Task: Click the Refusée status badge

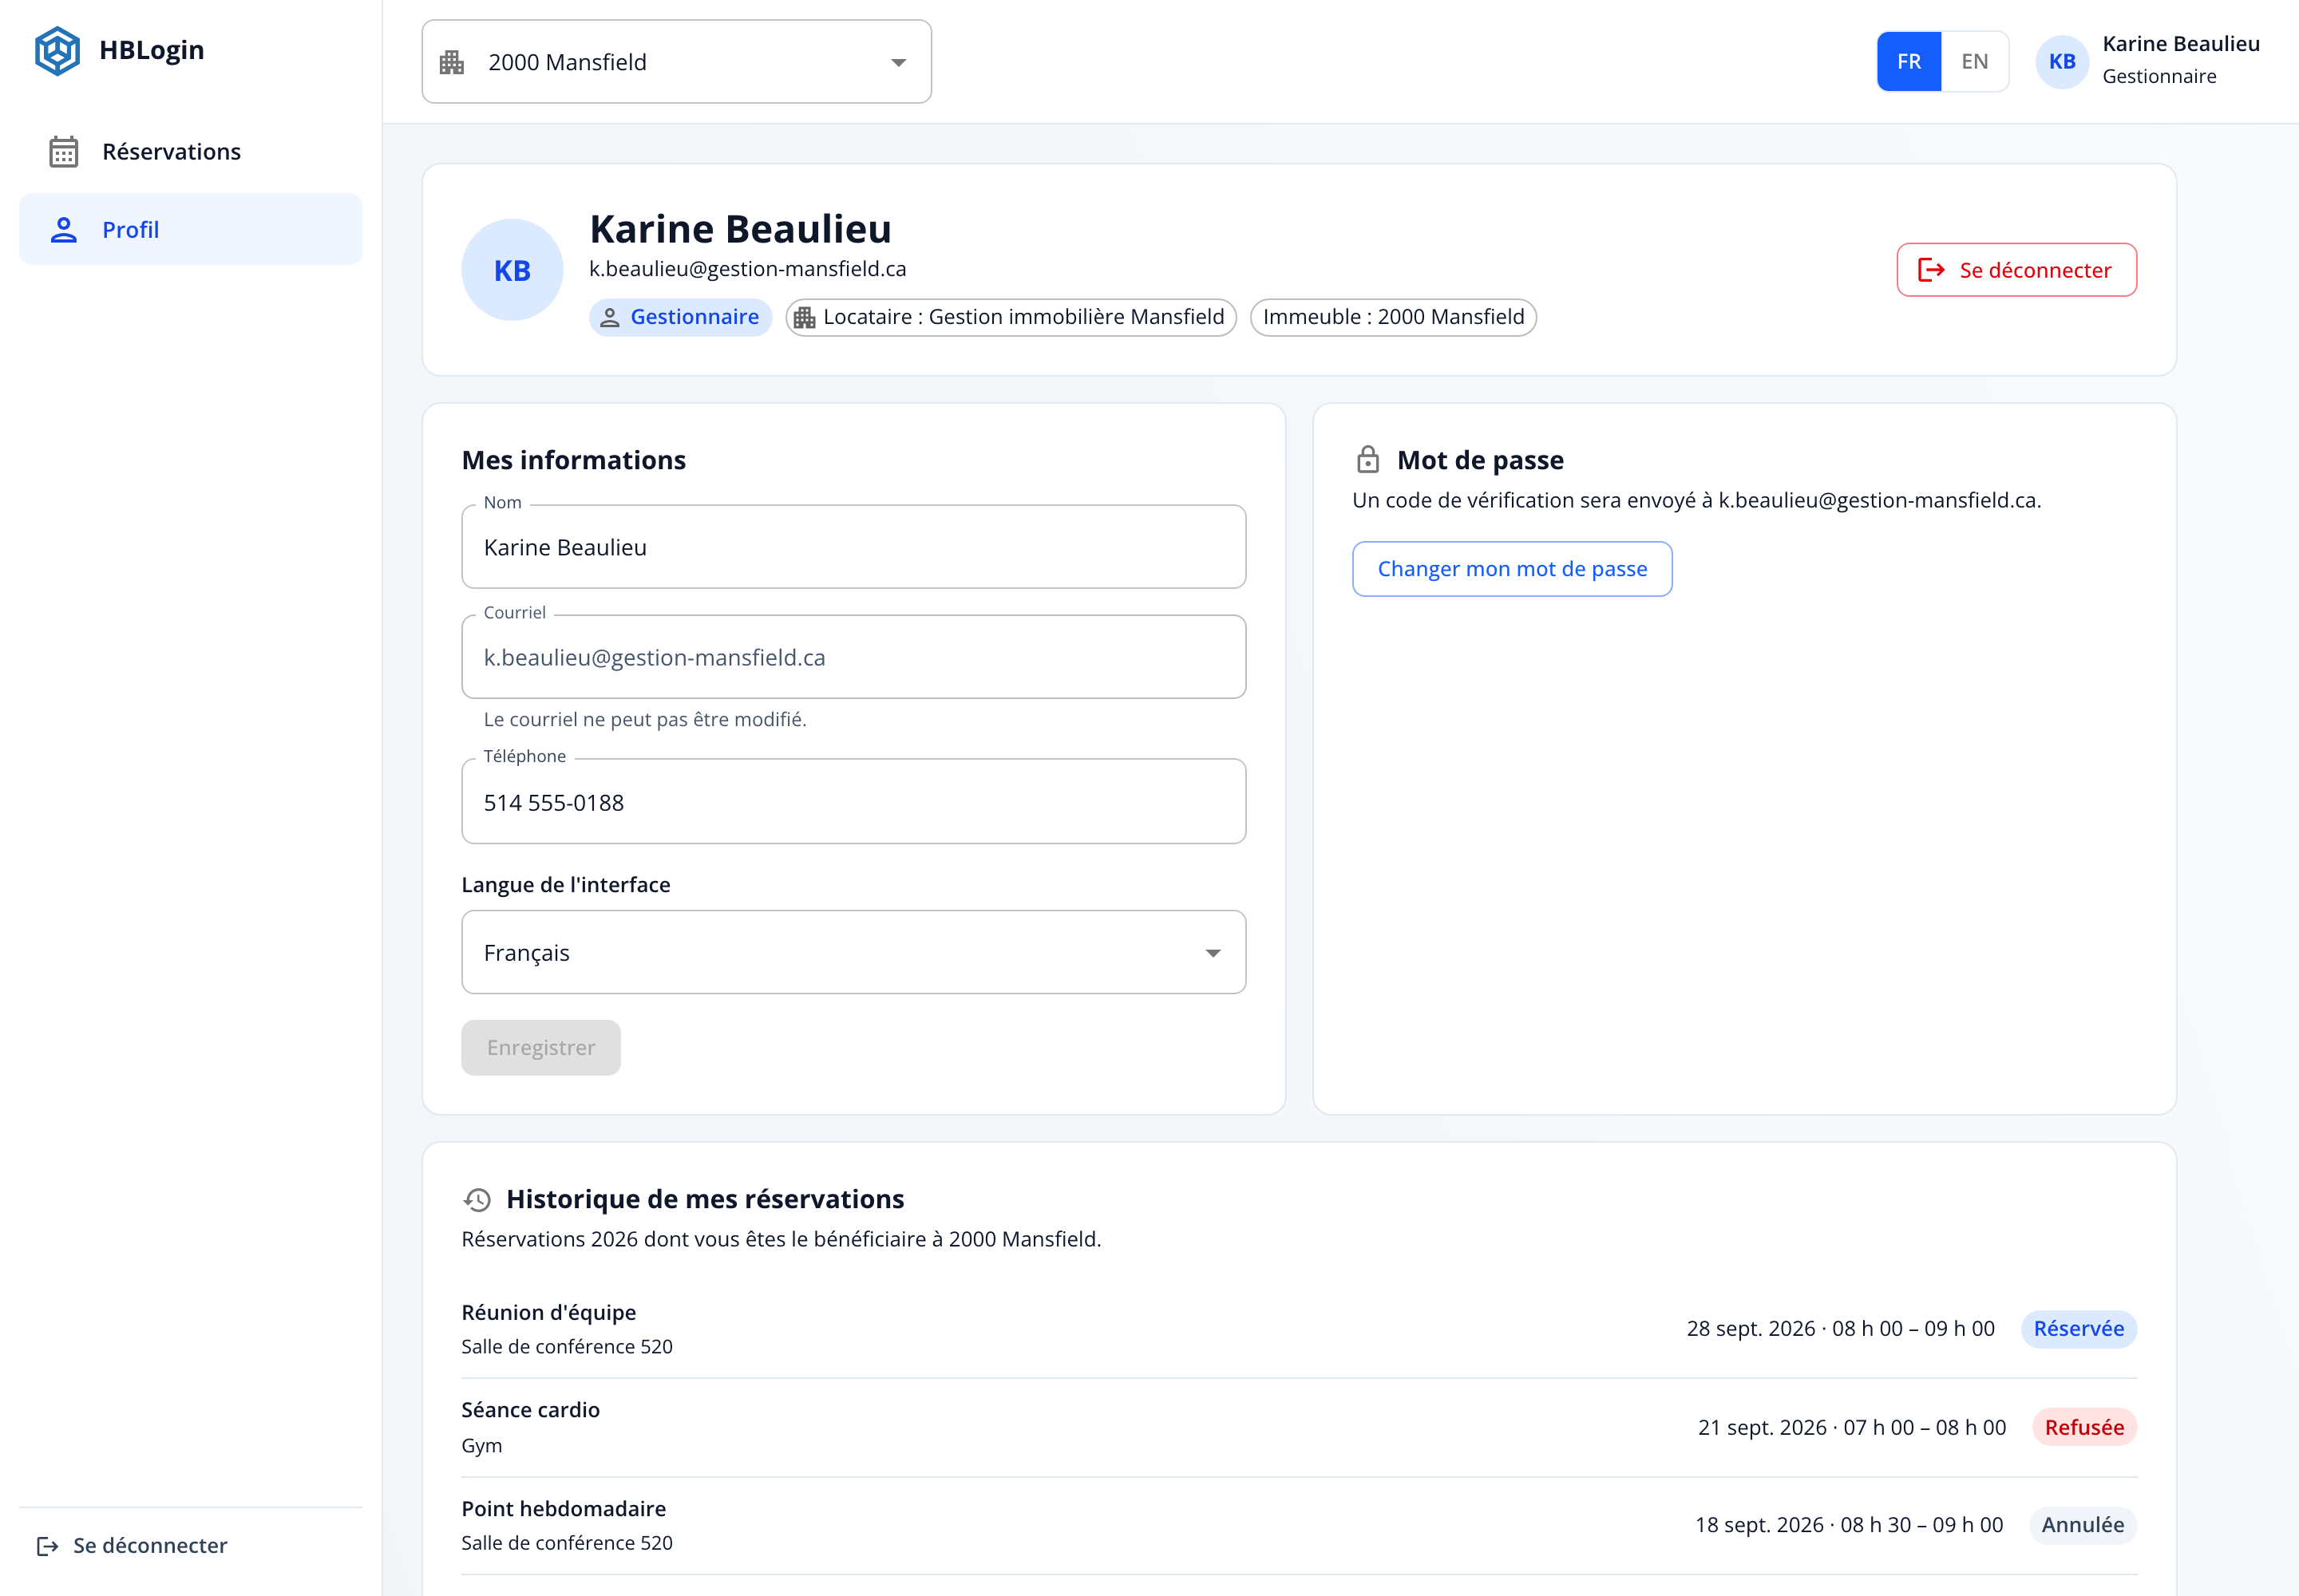Action: coord(2084,1428)
